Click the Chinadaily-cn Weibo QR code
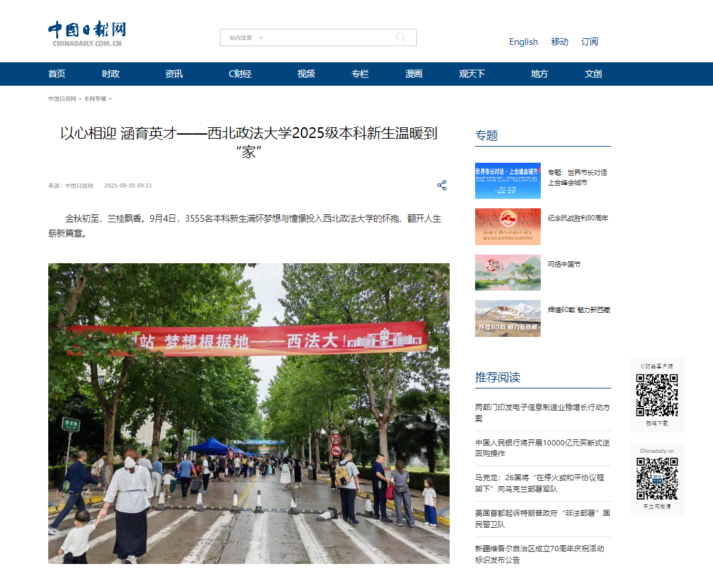Viewport: 713px width, 570px height. coord(657,478)
